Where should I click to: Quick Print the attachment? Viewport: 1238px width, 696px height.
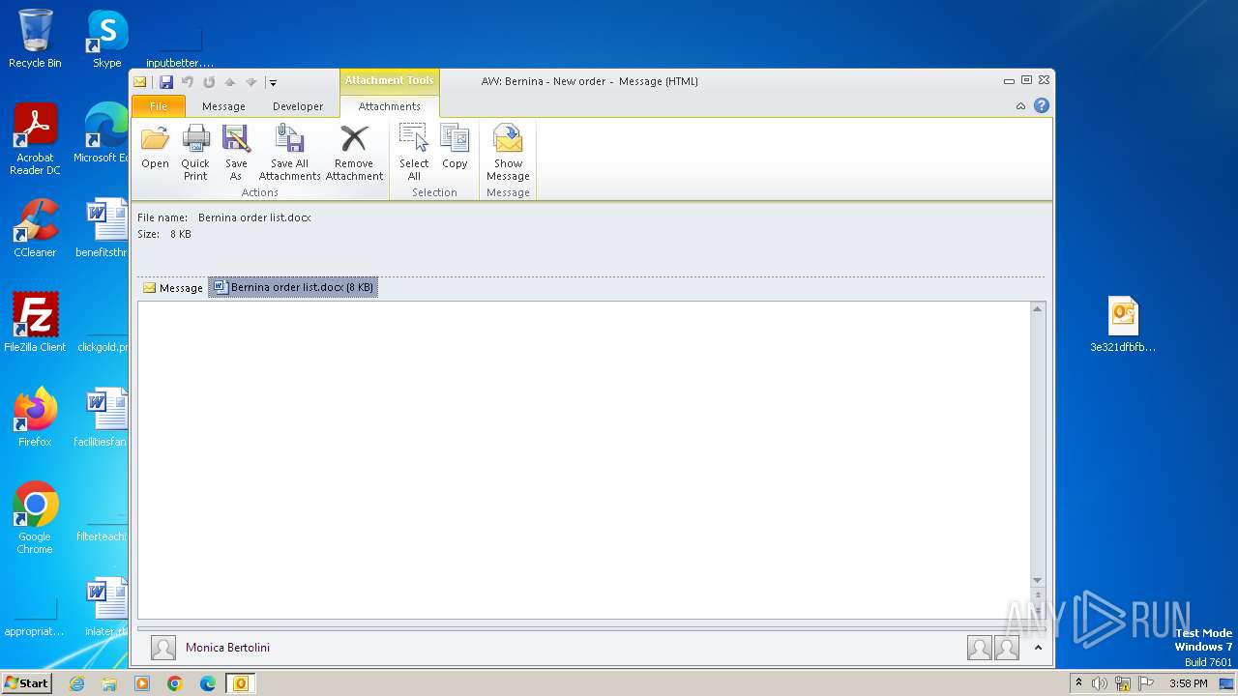click(195, 152)
